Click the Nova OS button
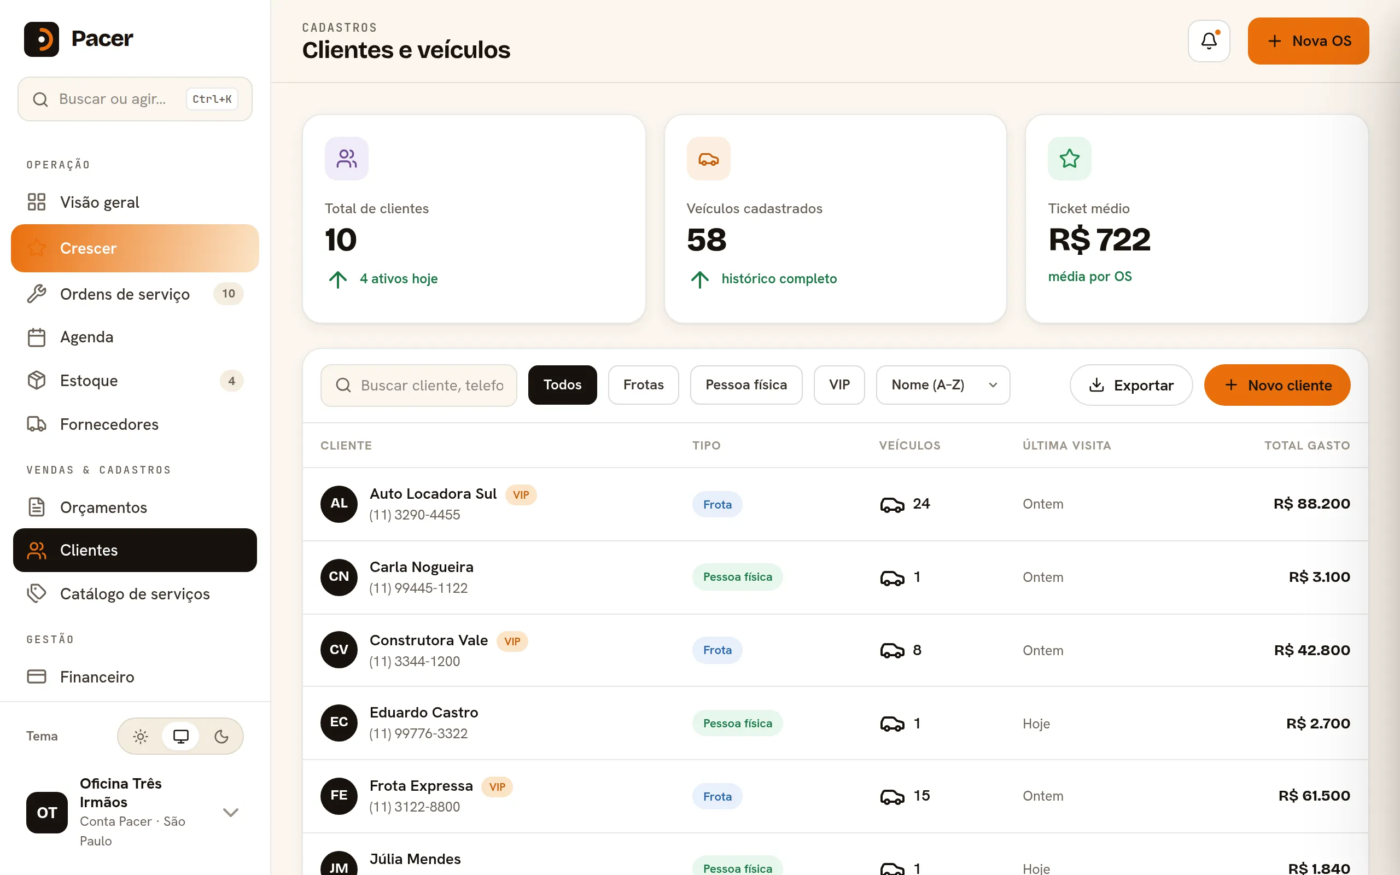 [1308, 40]
